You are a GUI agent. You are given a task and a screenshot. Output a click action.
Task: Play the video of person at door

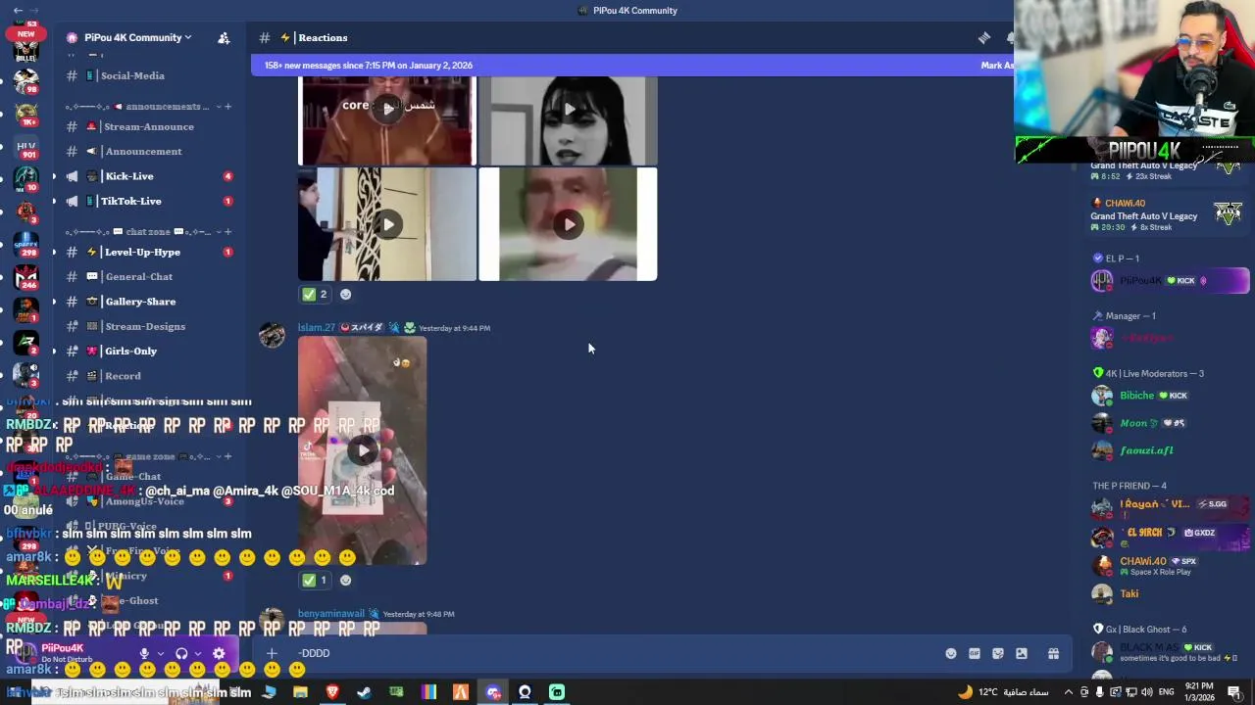388,224
